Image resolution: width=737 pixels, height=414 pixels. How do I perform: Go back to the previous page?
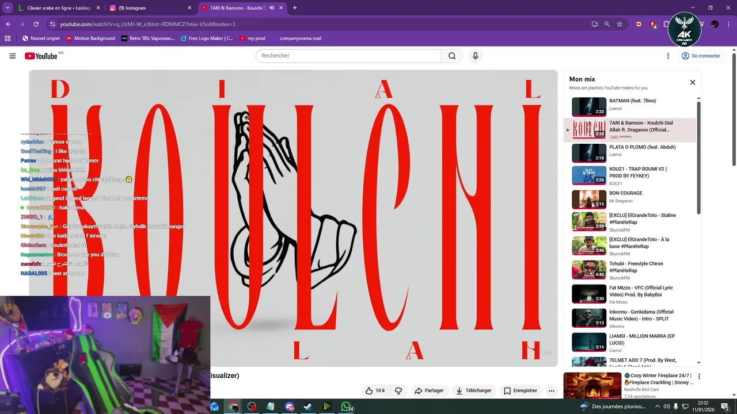(x=9, y=24)
